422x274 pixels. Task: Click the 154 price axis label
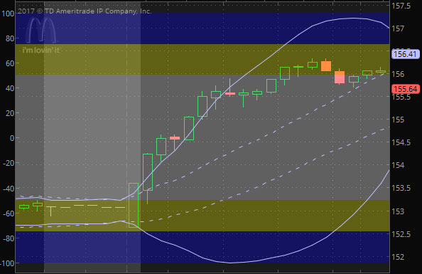398,165
